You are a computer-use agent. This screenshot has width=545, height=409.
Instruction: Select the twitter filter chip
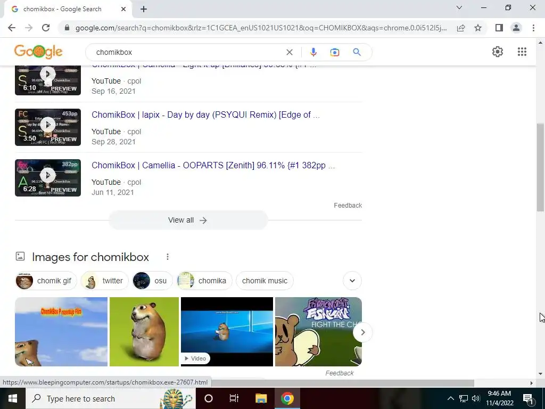[105, 281]
